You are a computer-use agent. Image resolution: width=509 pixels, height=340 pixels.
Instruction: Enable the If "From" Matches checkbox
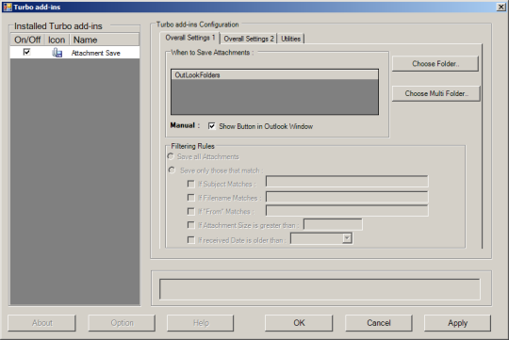(x=190, y=211)
